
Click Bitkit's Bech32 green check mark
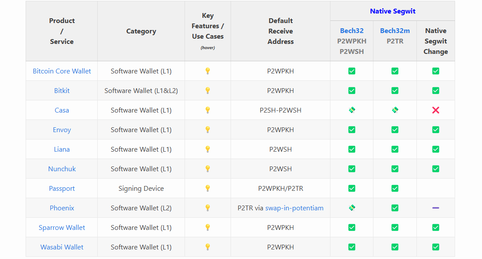(x=352, y=90)
